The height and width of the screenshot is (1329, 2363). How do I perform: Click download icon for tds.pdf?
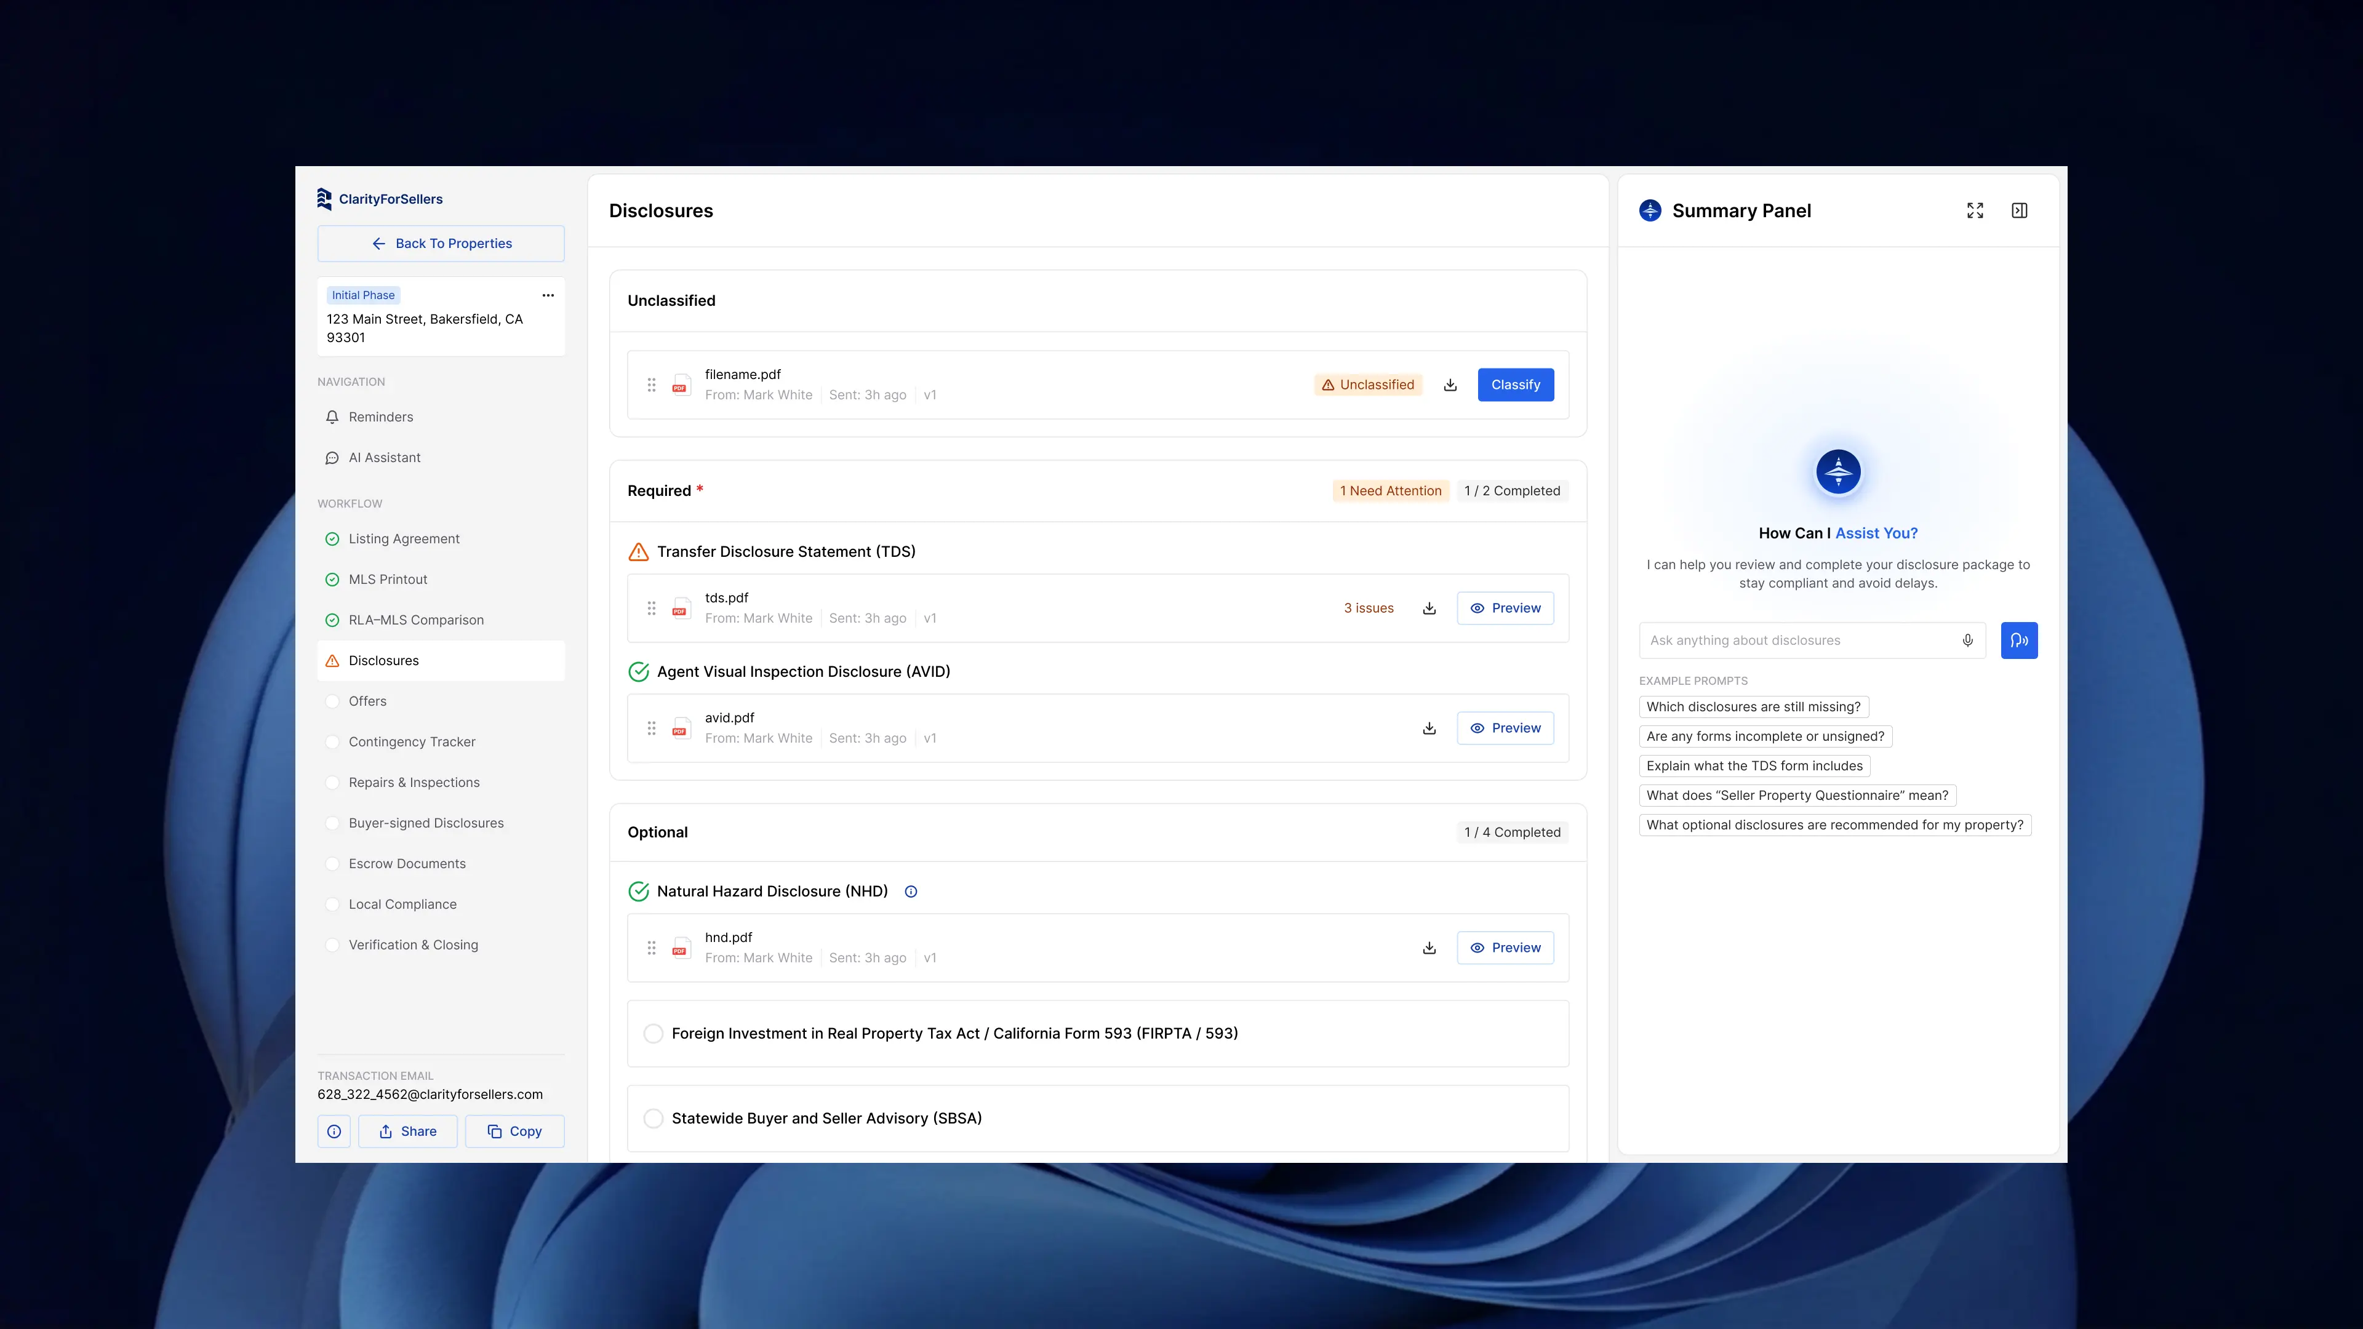(x=1429, y=608)
